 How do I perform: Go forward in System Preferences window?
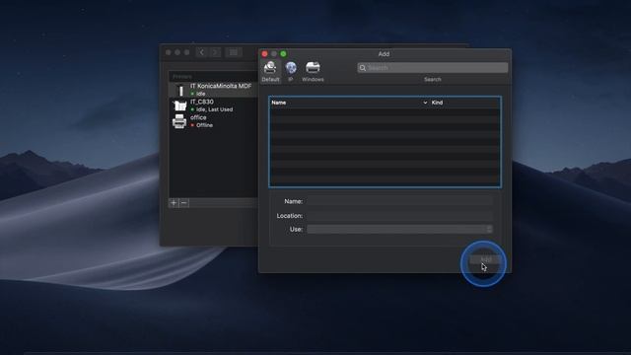[x=215, y=52]
